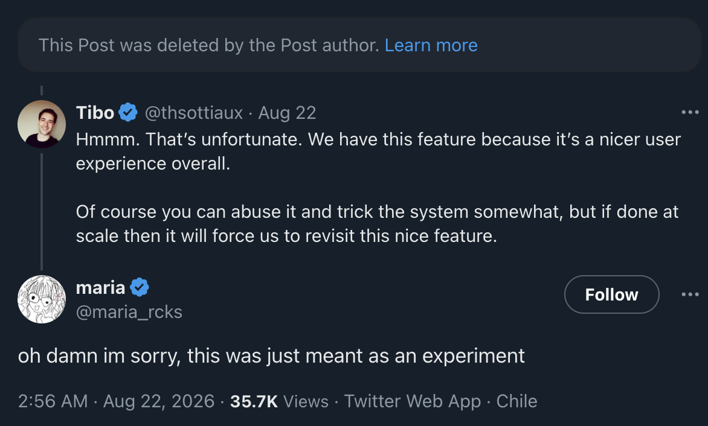Open Learn more about deleted post
The image size is (708, 426).
(x=431, y=45)
